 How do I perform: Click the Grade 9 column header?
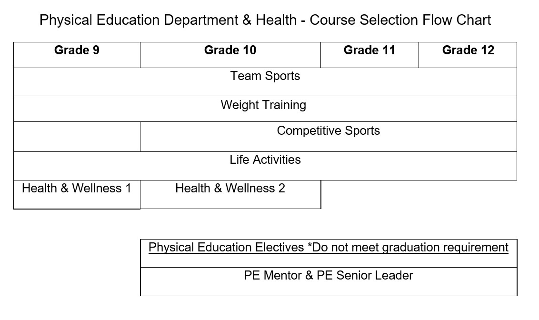point(77,50)
